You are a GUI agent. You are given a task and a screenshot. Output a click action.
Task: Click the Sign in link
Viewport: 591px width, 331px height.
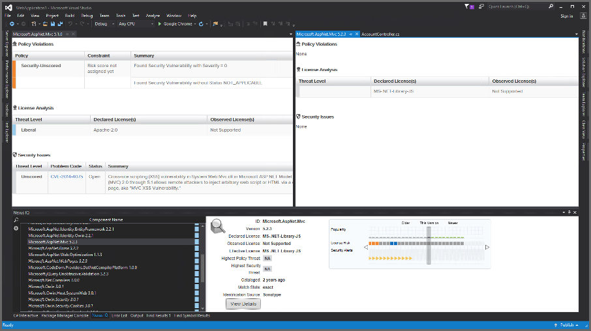(566, 16)
